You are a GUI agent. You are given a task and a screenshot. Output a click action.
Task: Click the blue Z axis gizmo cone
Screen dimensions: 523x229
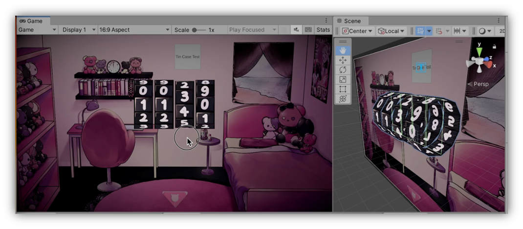[486, 59]
